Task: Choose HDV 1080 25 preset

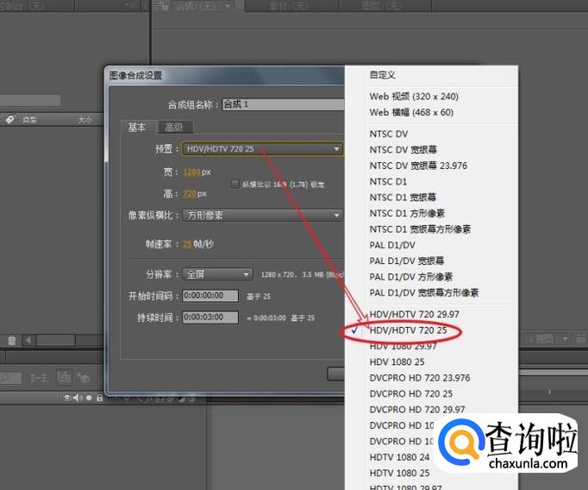Action: (397, 362)
